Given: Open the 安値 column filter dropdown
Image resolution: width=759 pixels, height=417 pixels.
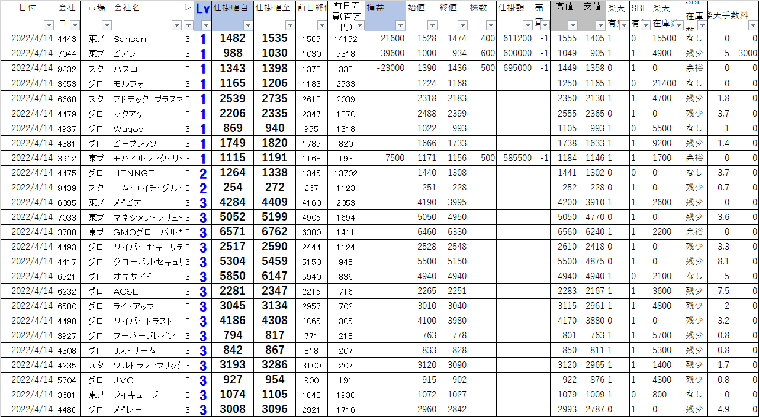Looking at the screenshot, I should pyautogui.click(x=600, y=25).
